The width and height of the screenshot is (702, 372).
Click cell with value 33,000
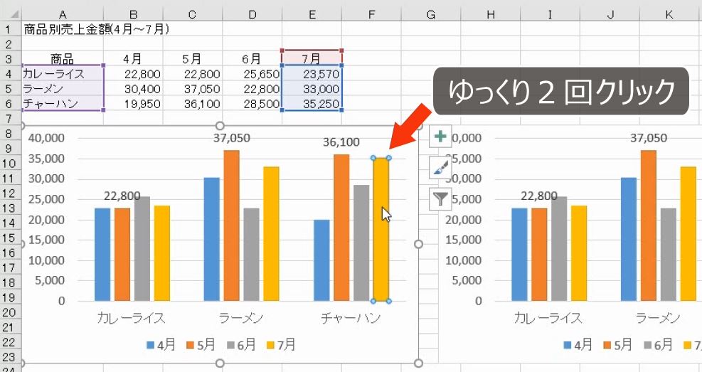coord(312,89)
